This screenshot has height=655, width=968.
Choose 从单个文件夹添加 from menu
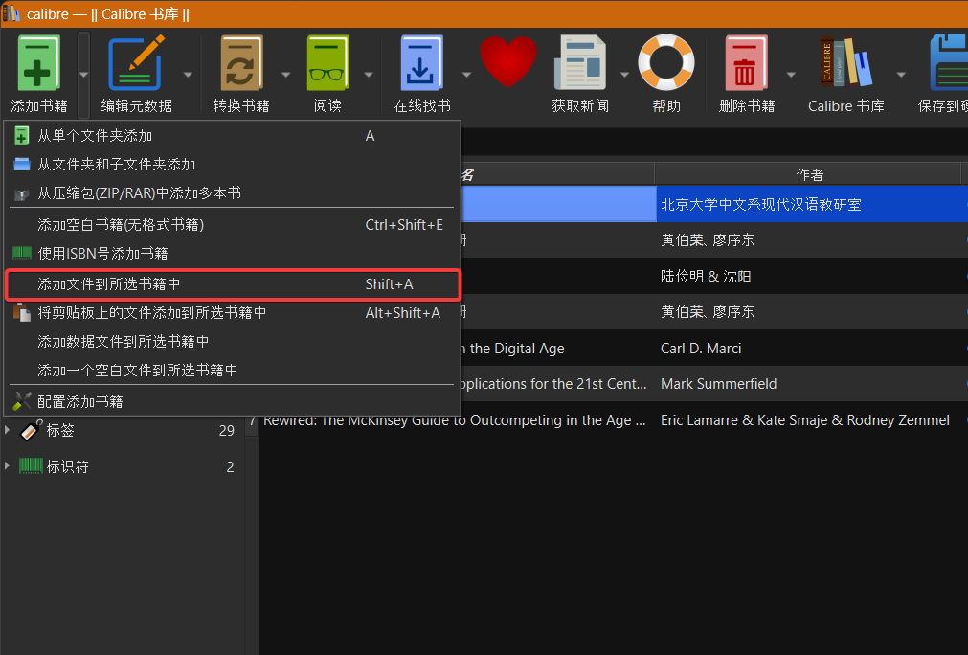click(x=96, y=136)
